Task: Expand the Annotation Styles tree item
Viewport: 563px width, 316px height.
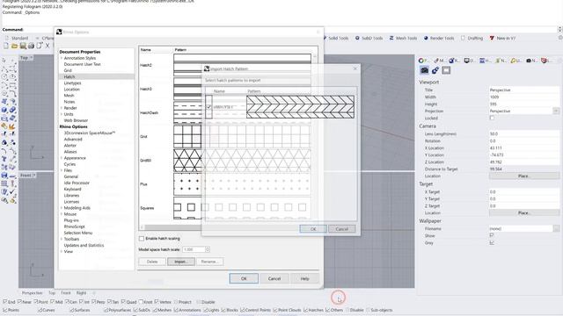Action: [x=62, y=58]
